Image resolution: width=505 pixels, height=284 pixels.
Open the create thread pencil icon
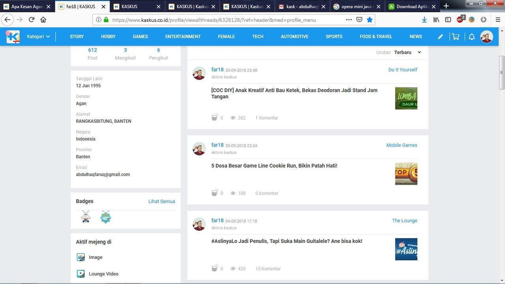coord(440,37)
